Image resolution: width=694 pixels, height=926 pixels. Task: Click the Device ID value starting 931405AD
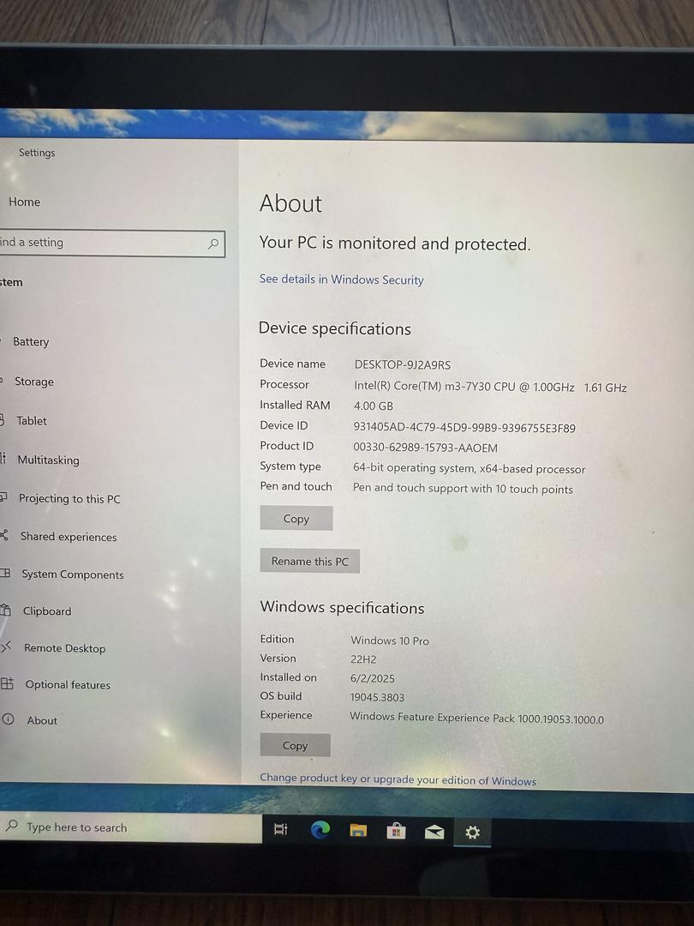tap(464, 428)
